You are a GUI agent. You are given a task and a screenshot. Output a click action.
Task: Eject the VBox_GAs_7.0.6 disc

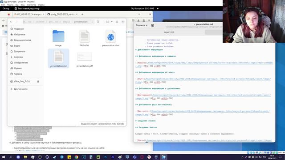click(x=38, y=81)
